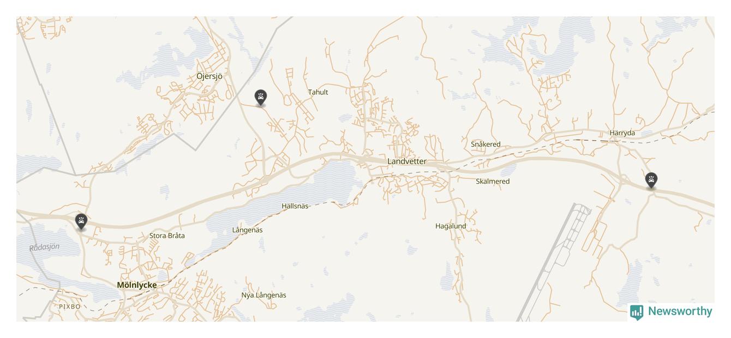Open the Newsworthy text link
Viewport: 731px width, 338px height.
[x=680, y=311]
